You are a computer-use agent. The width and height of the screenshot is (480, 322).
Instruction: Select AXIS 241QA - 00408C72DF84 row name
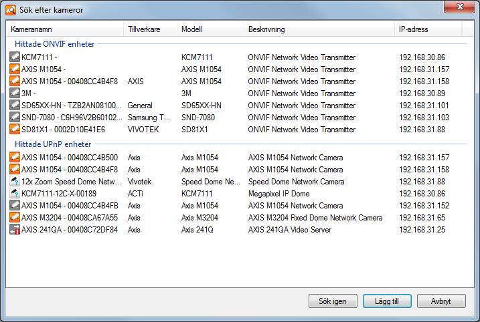tap(70, 230)
